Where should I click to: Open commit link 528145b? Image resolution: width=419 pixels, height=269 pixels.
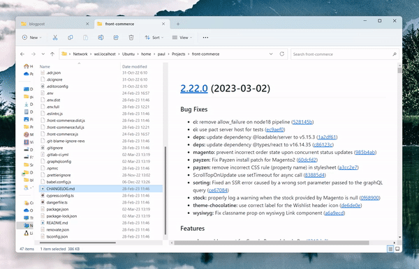pyautogui.click(x=302, y=122)
